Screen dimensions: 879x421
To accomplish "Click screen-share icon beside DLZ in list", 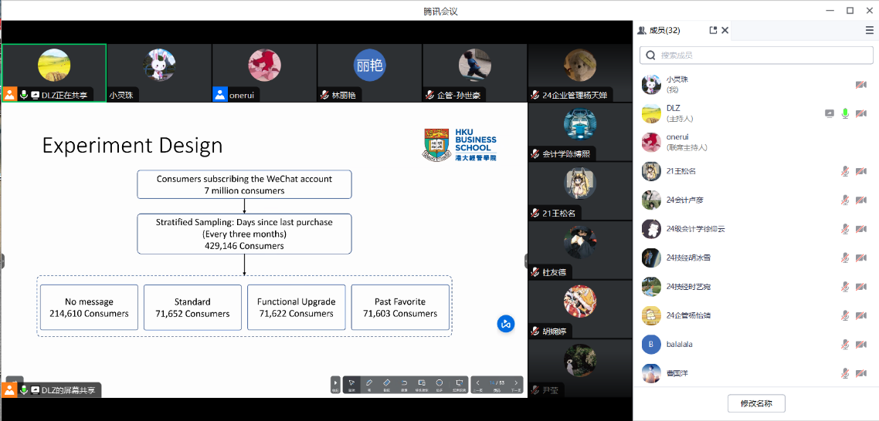I will [x=830, y=113].
